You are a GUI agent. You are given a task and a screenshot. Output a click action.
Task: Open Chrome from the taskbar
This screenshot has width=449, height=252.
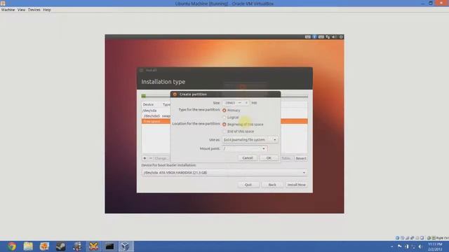pyautogui.click(x=12, y=246)
